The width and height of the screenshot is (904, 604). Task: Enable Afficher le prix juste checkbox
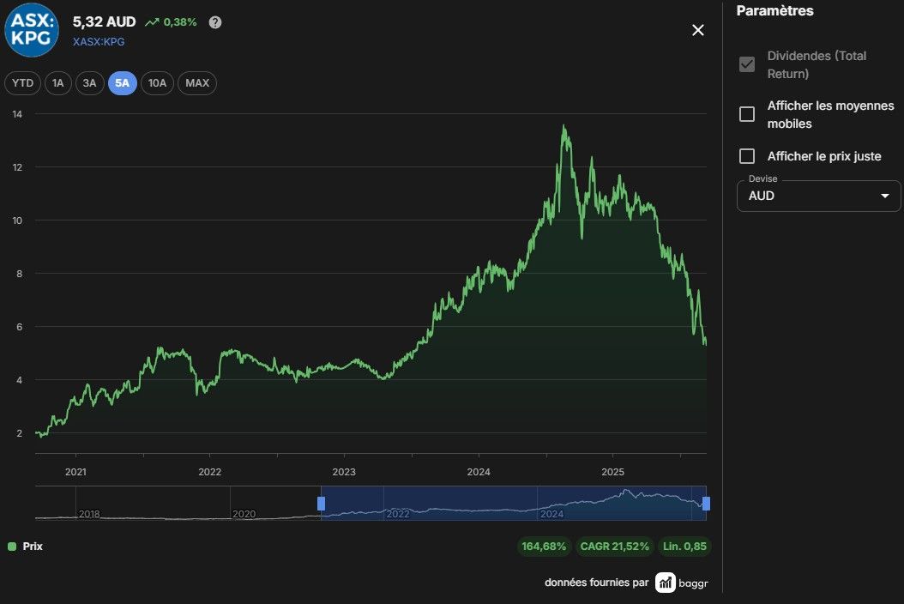tap(746, 156)
